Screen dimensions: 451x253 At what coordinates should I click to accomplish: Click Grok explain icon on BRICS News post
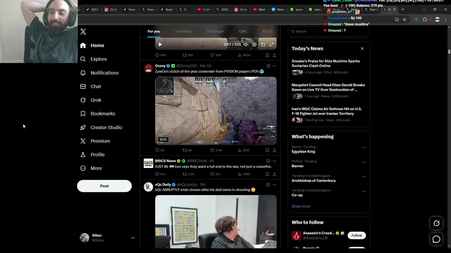pos(268,161)
